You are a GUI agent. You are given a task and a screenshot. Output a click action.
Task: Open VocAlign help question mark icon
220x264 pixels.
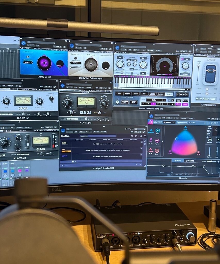pyautogui.click(x=145, y=136)
